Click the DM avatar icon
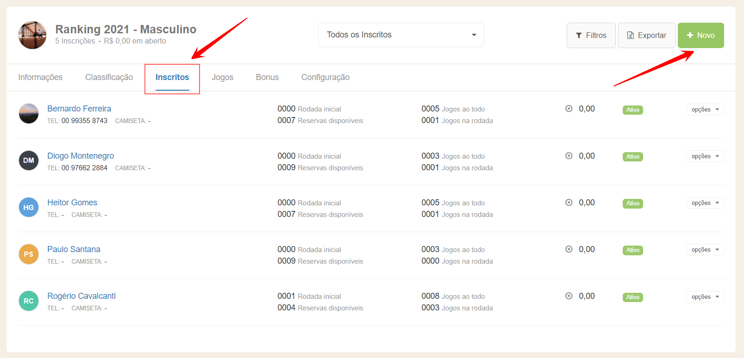This screenshot has width=744, height=358. coord(29,160)
